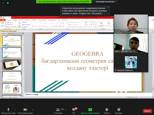Select slide 2 thumbnail in slides pane
Viewport: 154px width, 115px height.
[x=12, y=52]
